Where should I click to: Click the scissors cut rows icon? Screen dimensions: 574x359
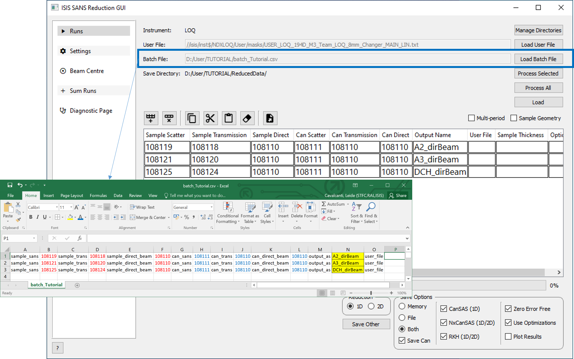click(x=210, y=118)
